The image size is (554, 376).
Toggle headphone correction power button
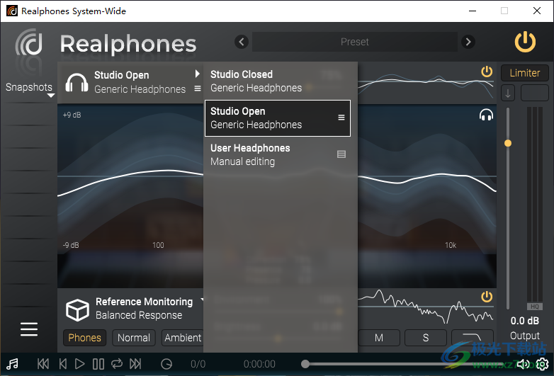[x=487, y=72]
